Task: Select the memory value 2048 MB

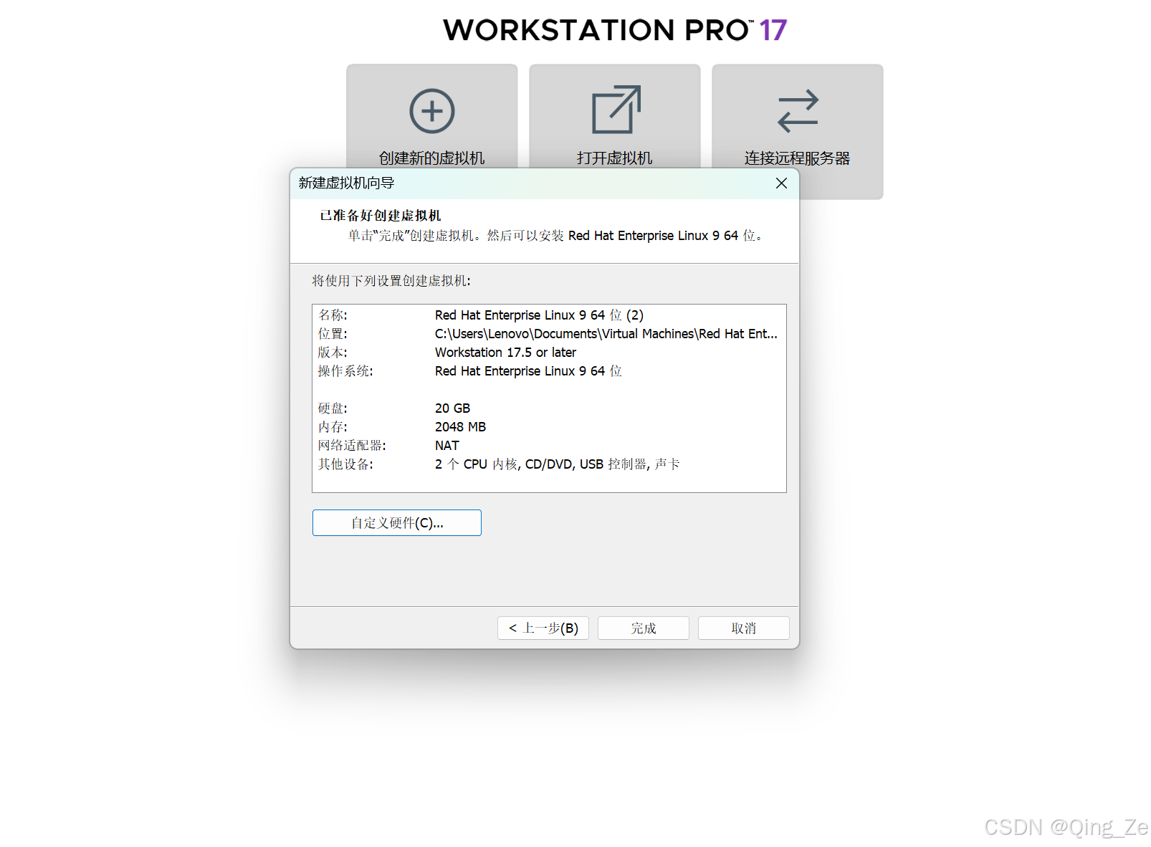Action: click(x=460, y=427)
